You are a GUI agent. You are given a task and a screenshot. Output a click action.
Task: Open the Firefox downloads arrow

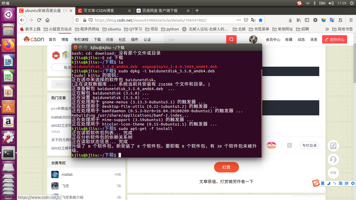coord(290,20)
